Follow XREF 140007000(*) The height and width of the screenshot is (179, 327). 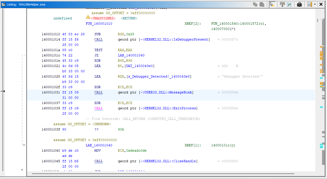(x=223, y=29)
